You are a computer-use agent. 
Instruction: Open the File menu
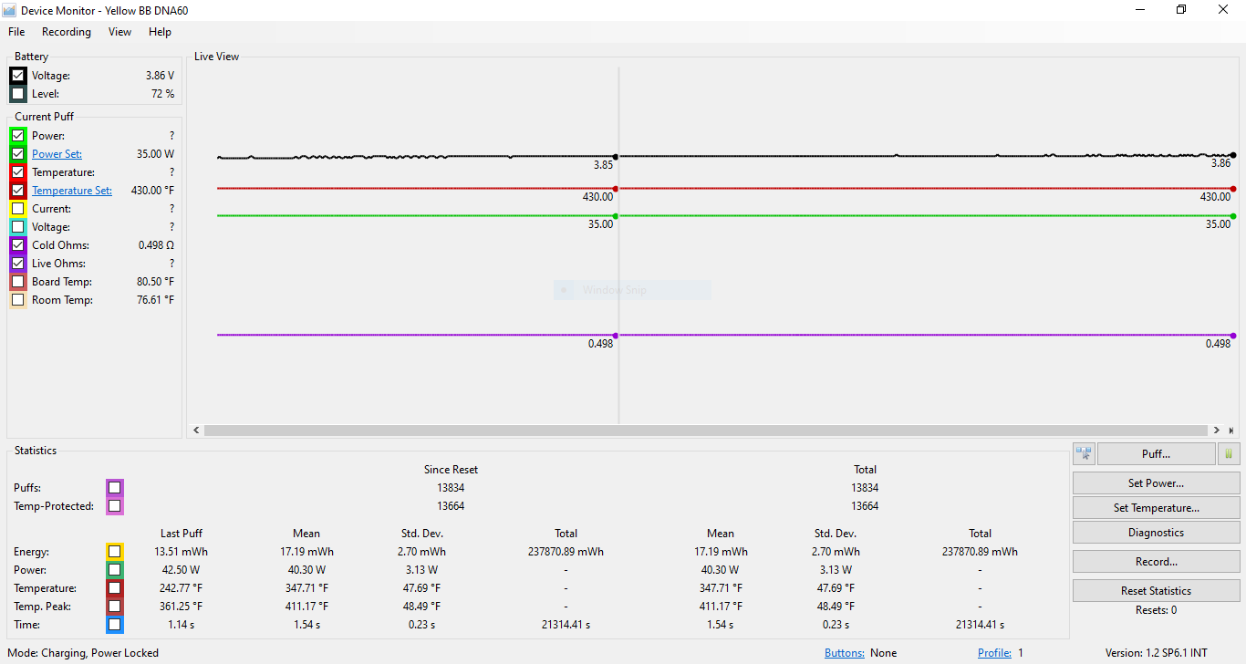click(x=16, y=32)
